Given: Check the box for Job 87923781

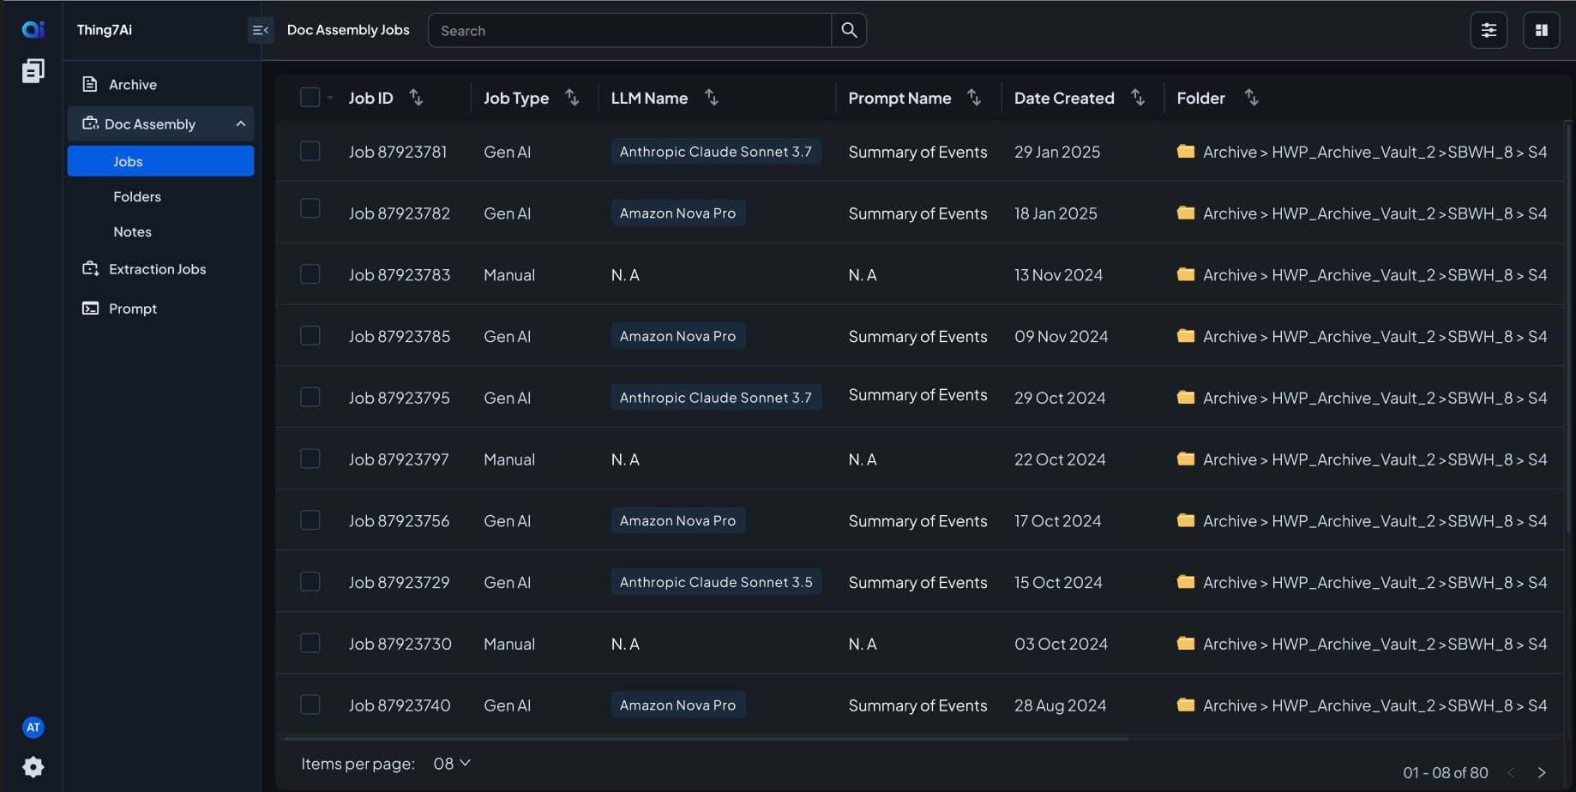Looking at the screenshot, I should tap(310, 151).
